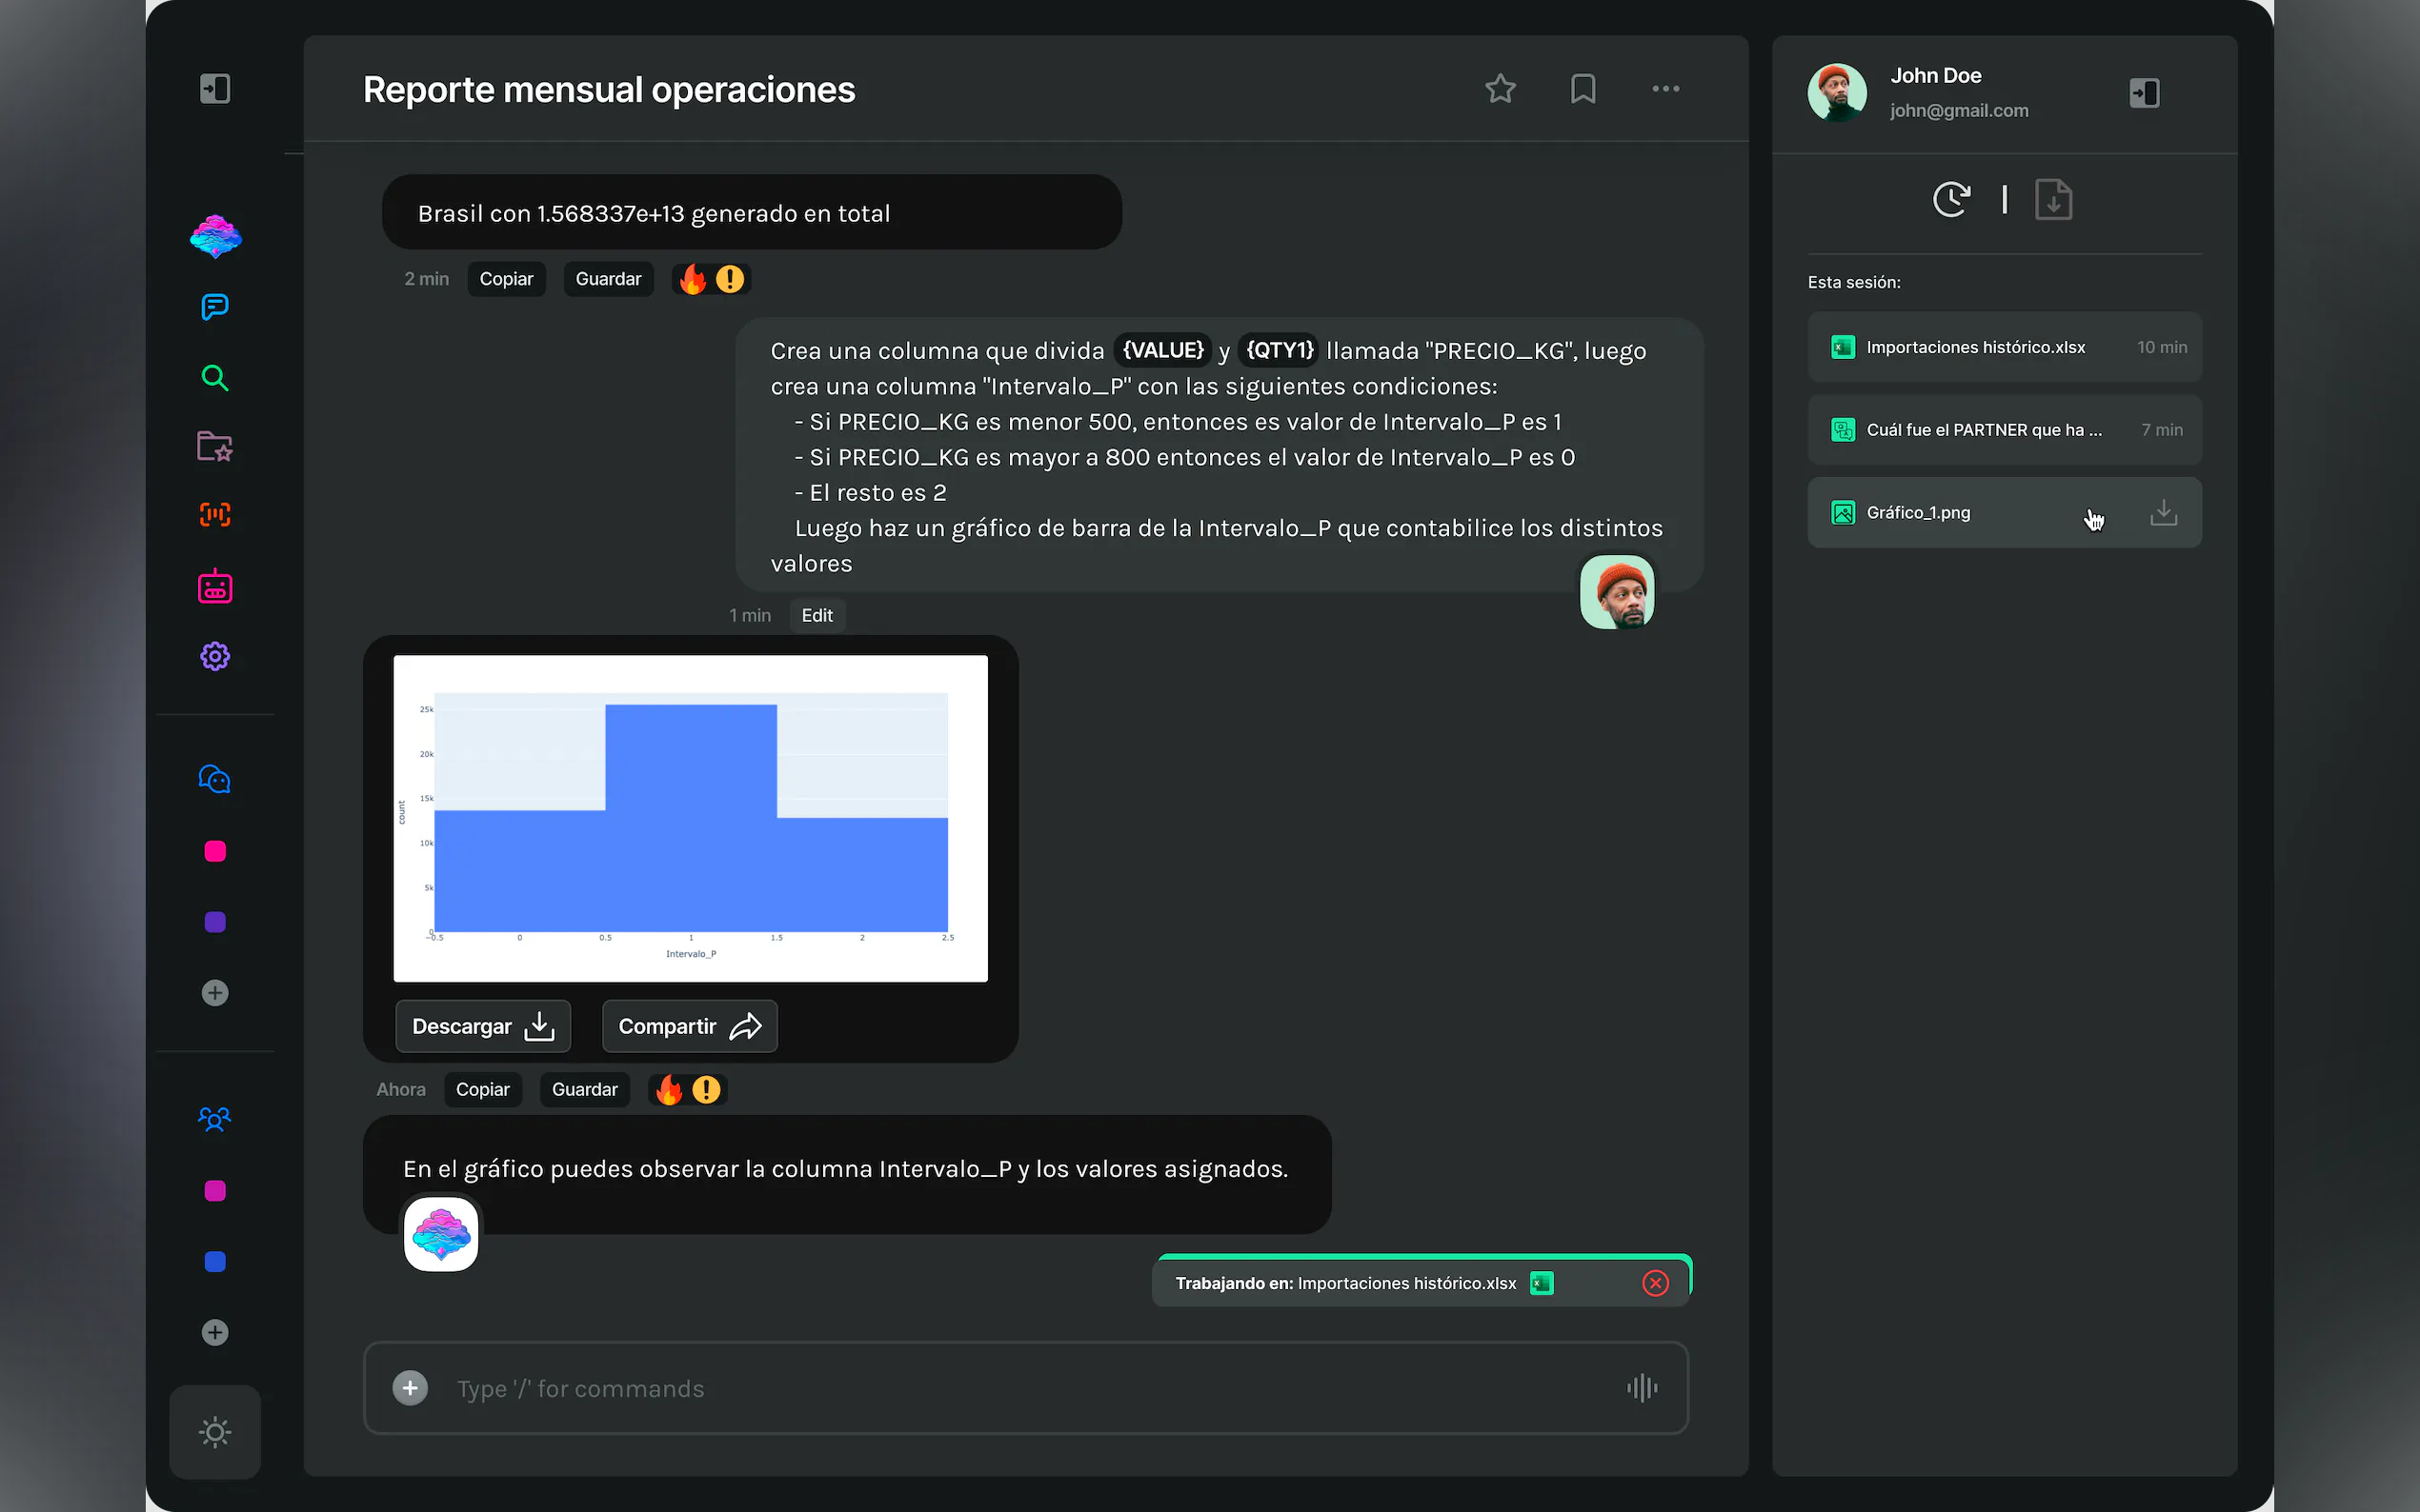Switch to session history tab

pos(1951,199)
